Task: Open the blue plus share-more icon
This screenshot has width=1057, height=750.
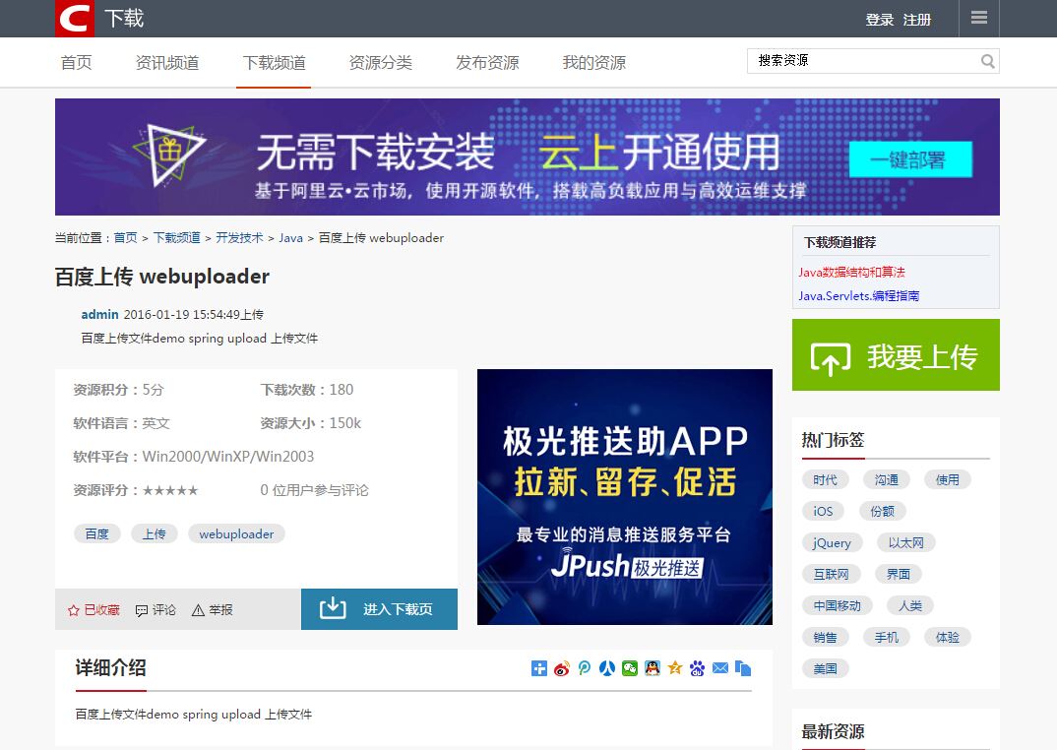Action: click(538, 668)
